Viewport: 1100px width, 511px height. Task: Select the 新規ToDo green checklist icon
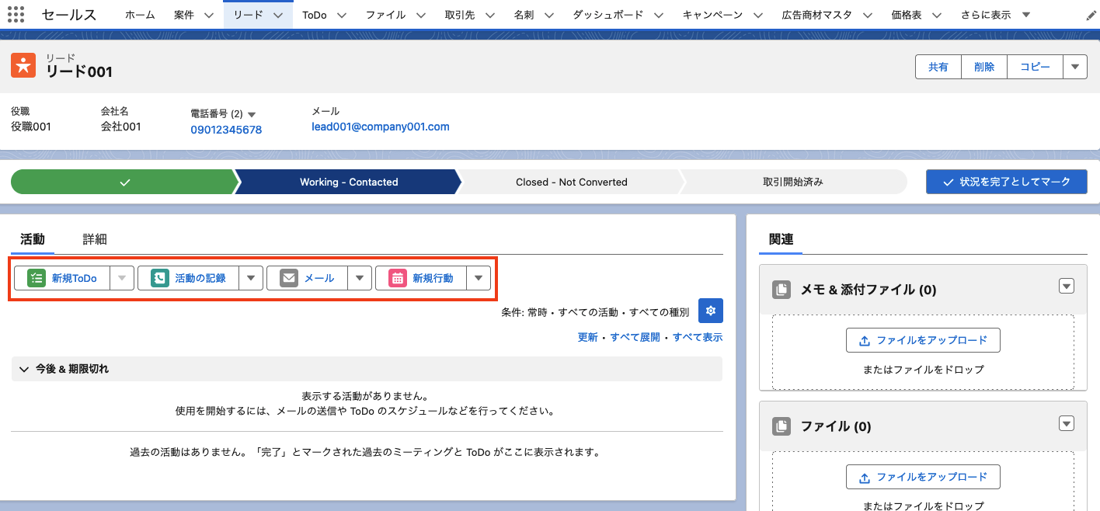(36, 277)
